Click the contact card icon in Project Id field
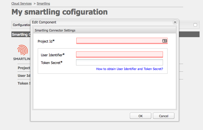The image size is (203, 130). pos(165,41)
